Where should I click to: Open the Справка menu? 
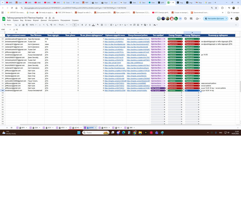tap(75, 20)
